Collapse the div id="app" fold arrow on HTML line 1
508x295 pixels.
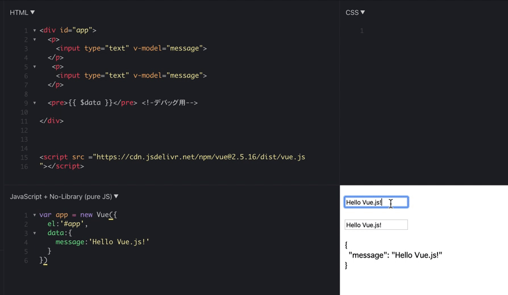click(34, 31)
